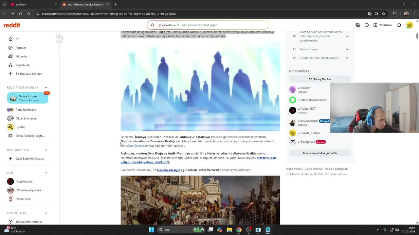Image resolution: width=419 pixels, height=235 pixels.
Task: Click the Yaratmak create post button
Action: [383, 25]
